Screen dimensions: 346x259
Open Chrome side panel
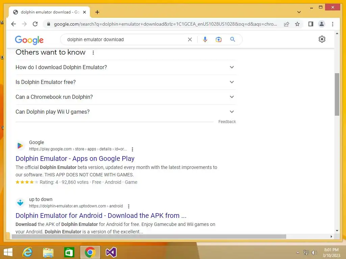(311, 24)
